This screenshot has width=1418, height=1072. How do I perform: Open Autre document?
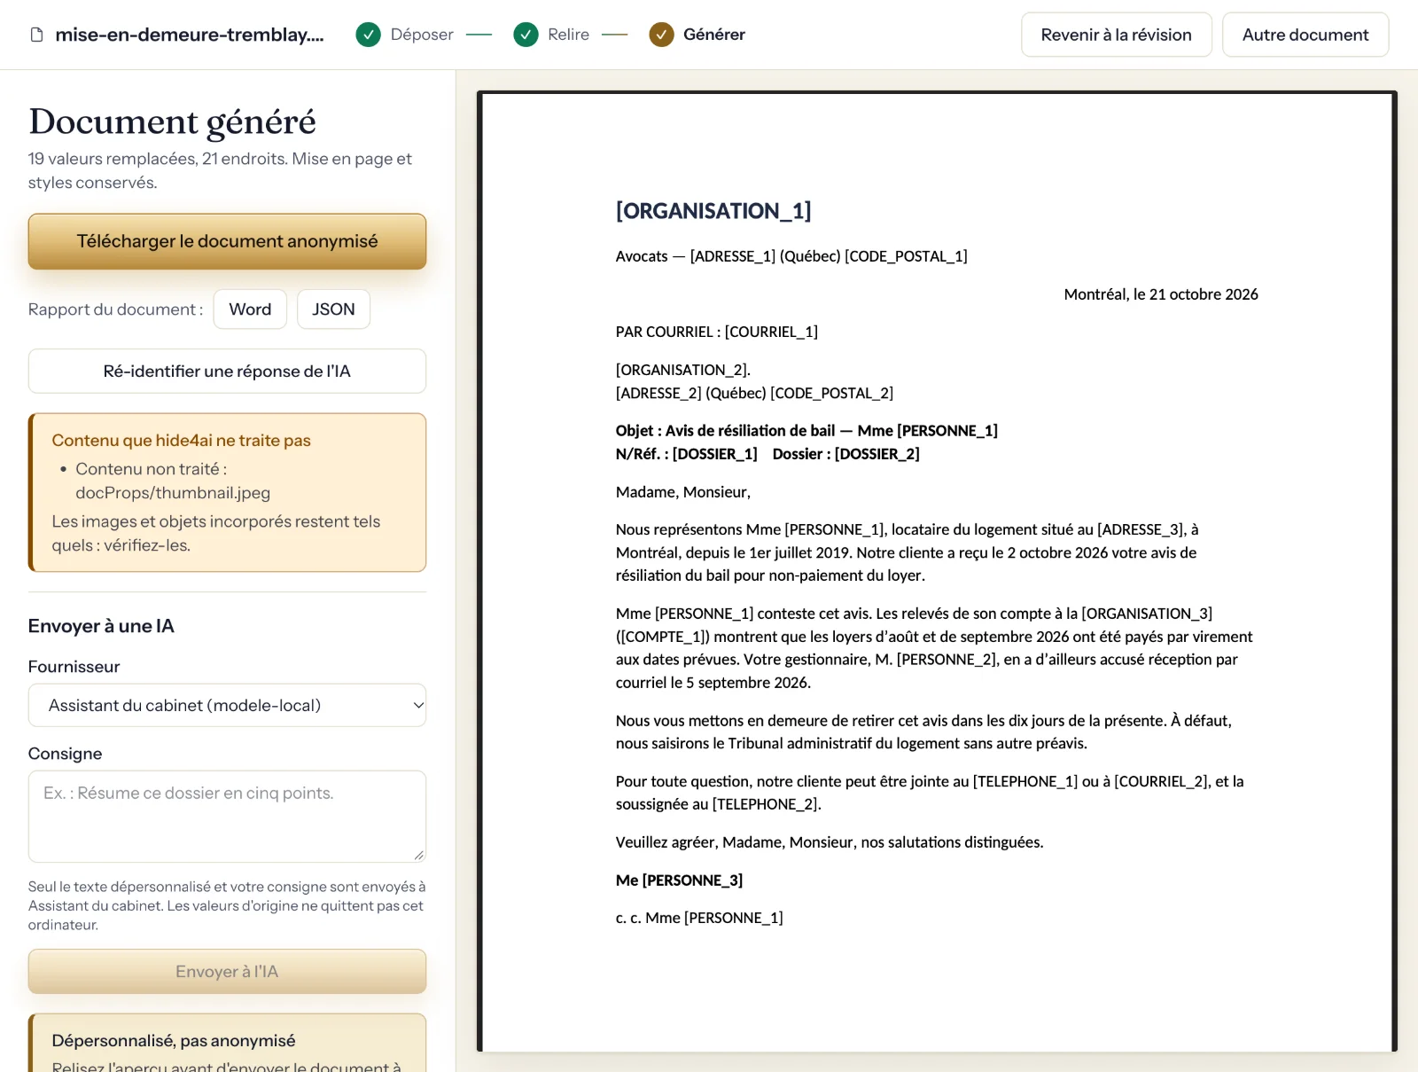[1305, 35]
